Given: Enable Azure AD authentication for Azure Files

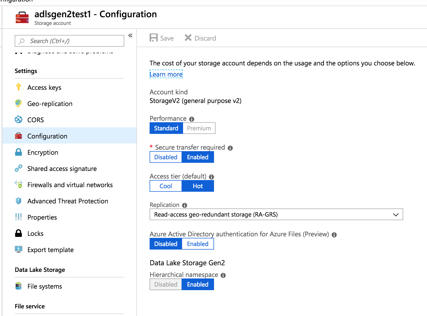Looking at the screenshot, I should (x=198, y=244).
